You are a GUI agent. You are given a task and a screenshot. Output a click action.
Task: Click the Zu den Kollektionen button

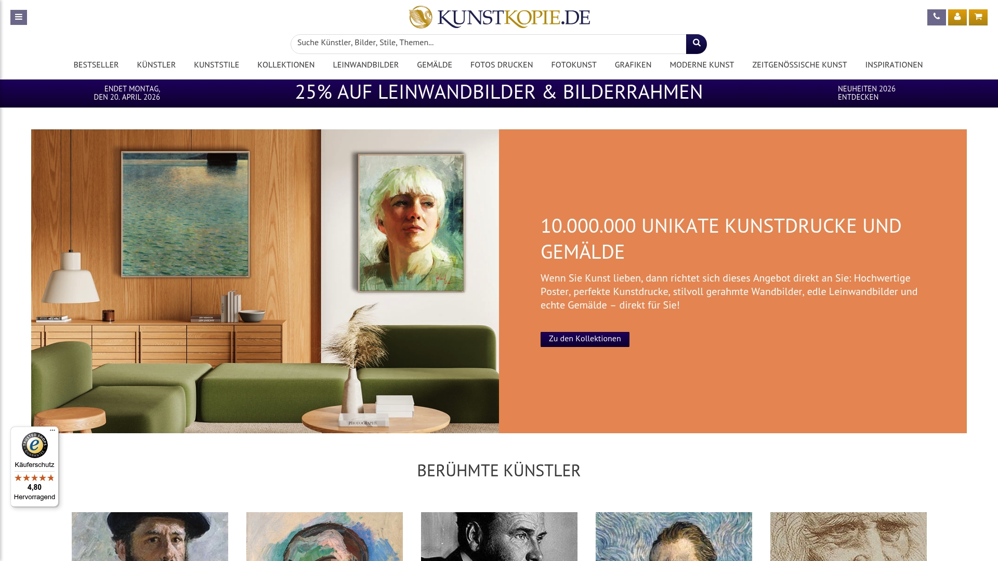point(585,339)
